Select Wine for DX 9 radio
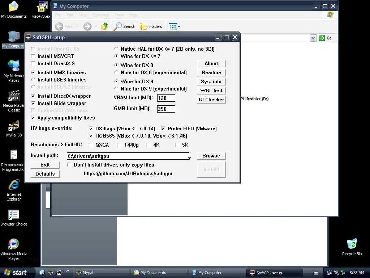Viewport: 370px width, 278px height. pyautogui.click(x=116, y=81)
